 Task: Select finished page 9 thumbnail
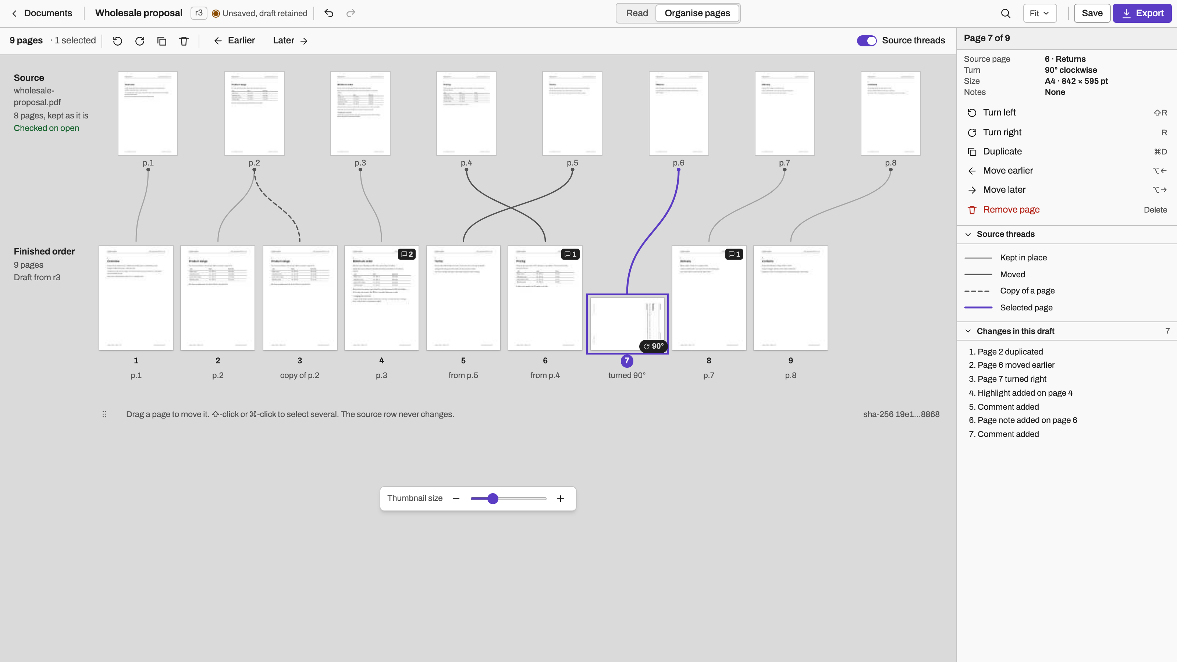tap(790, 298)
